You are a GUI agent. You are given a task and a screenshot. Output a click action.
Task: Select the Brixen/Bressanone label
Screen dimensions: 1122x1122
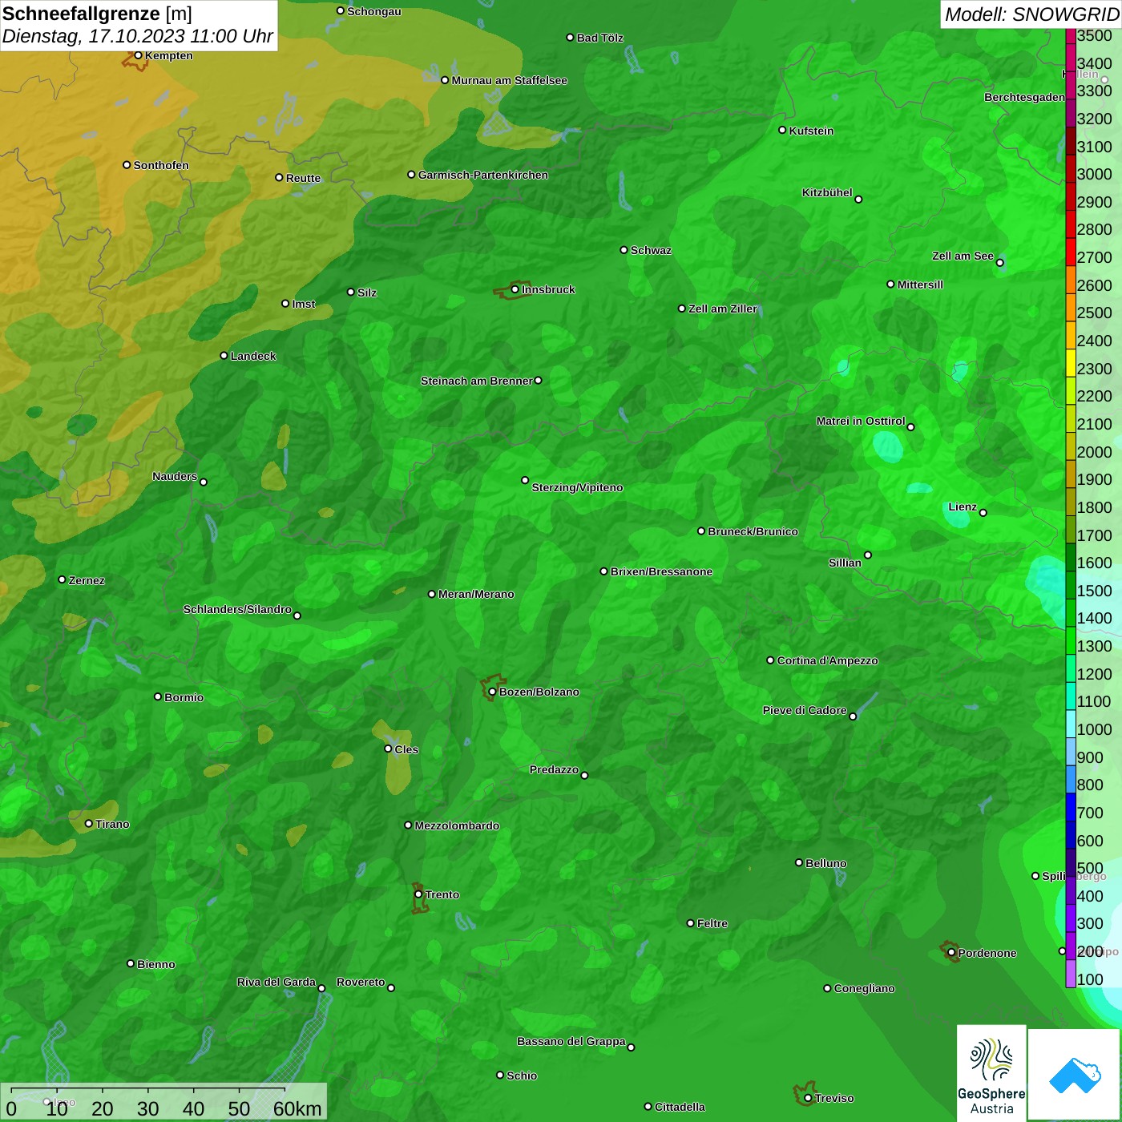click(662, 571)
